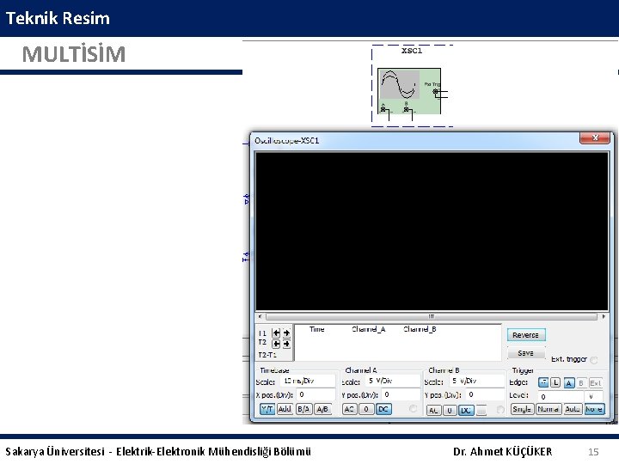Viewport: 619px width, 464px height.
Task: Click Channel B Y pos.(Div) field
Action: point(485,394)
